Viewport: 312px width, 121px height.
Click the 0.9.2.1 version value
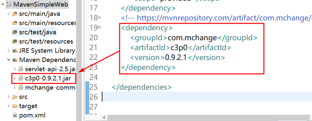(176, 57)
